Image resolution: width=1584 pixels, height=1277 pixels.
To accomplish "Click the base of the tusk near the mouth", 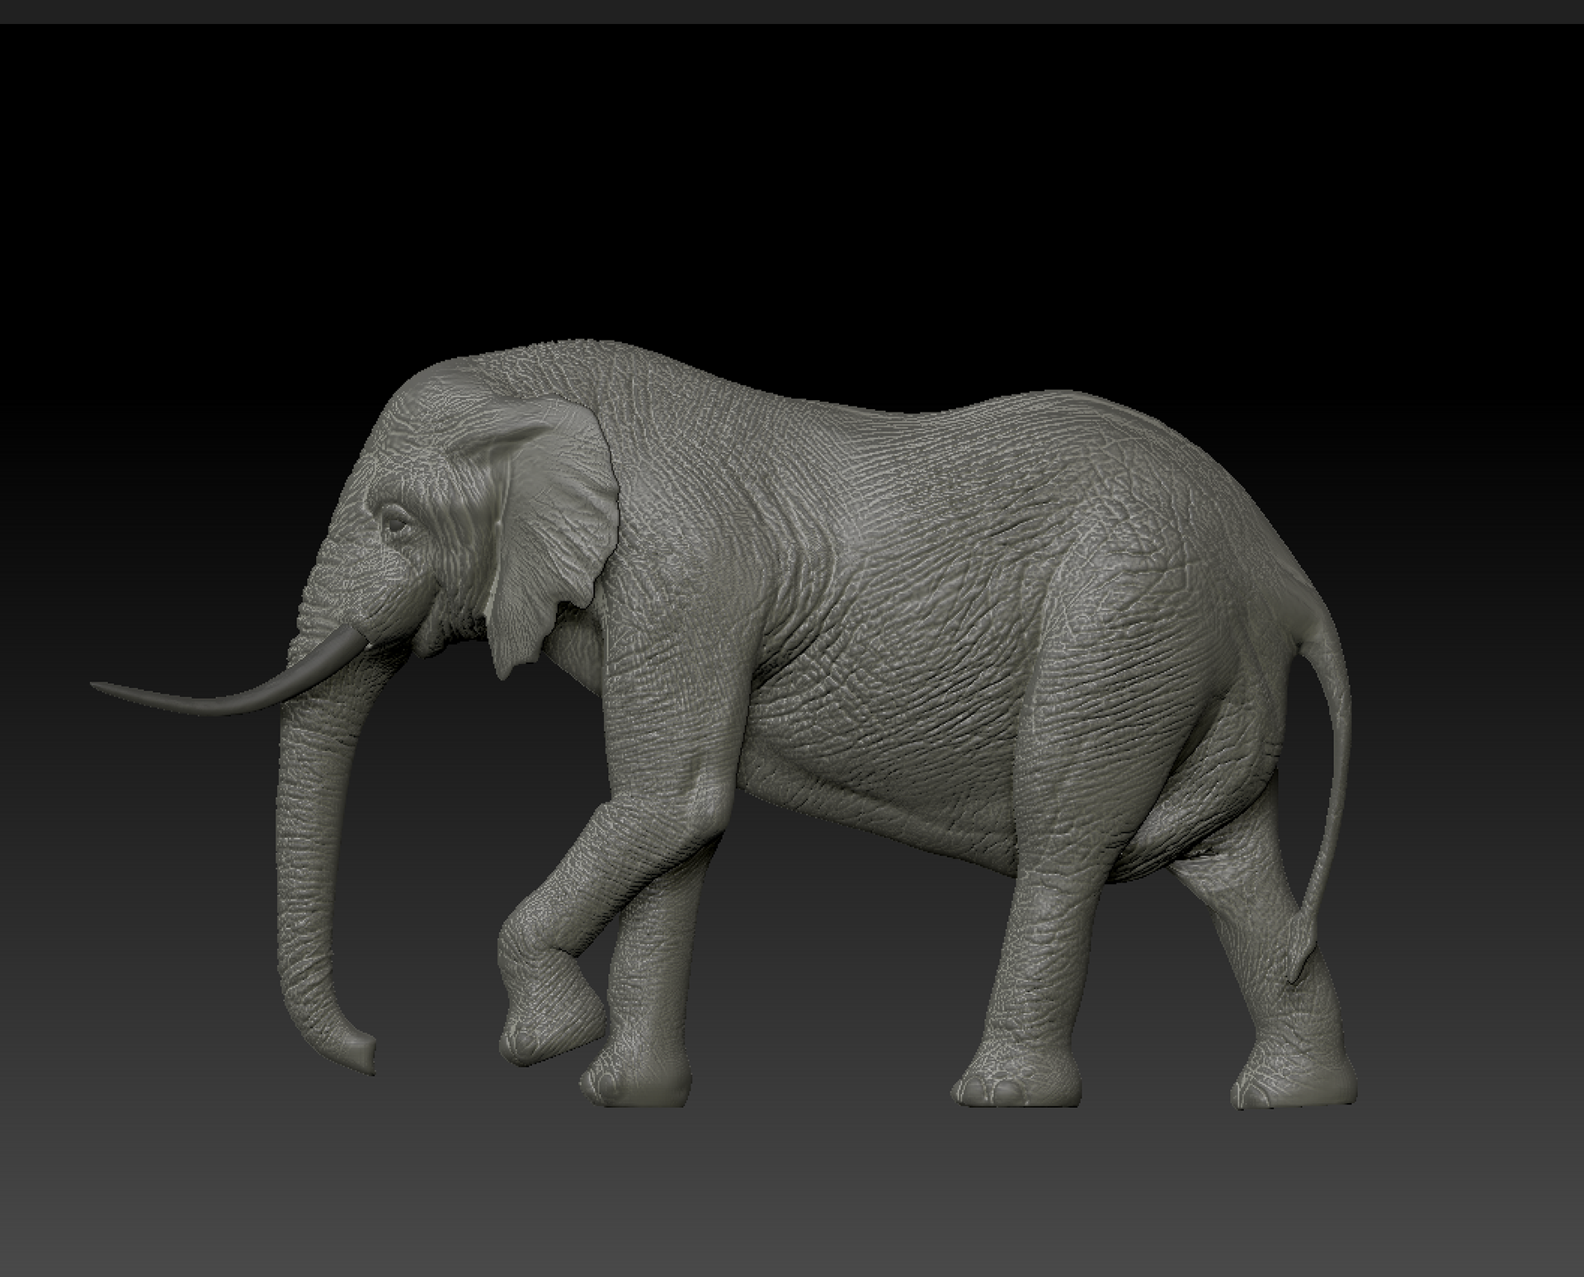I will click(x=351, y=640).
